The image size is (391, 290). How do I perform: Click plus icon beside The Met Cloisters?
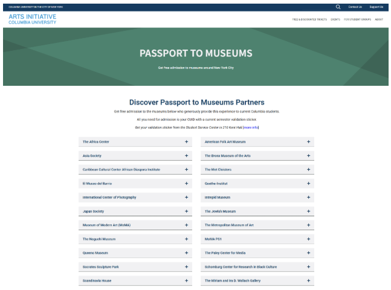pyautogui.click(x=308, y=170)
